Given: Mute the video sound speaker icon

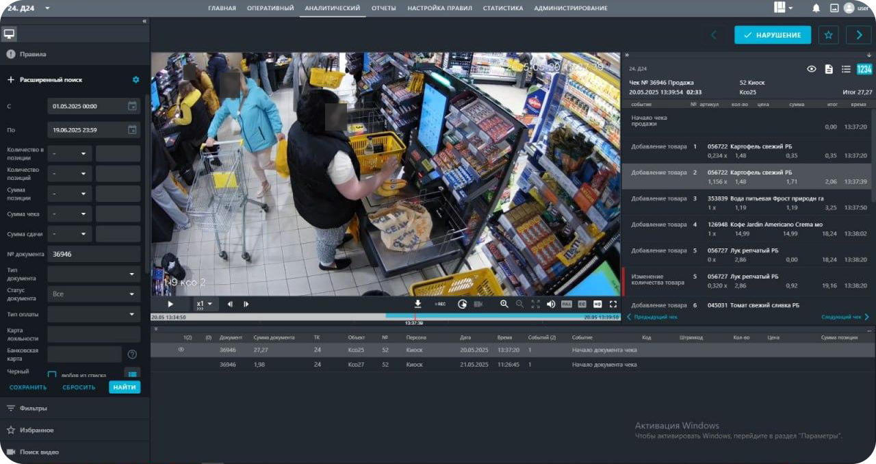Looking at the screenshot, I should pos(551,304).
